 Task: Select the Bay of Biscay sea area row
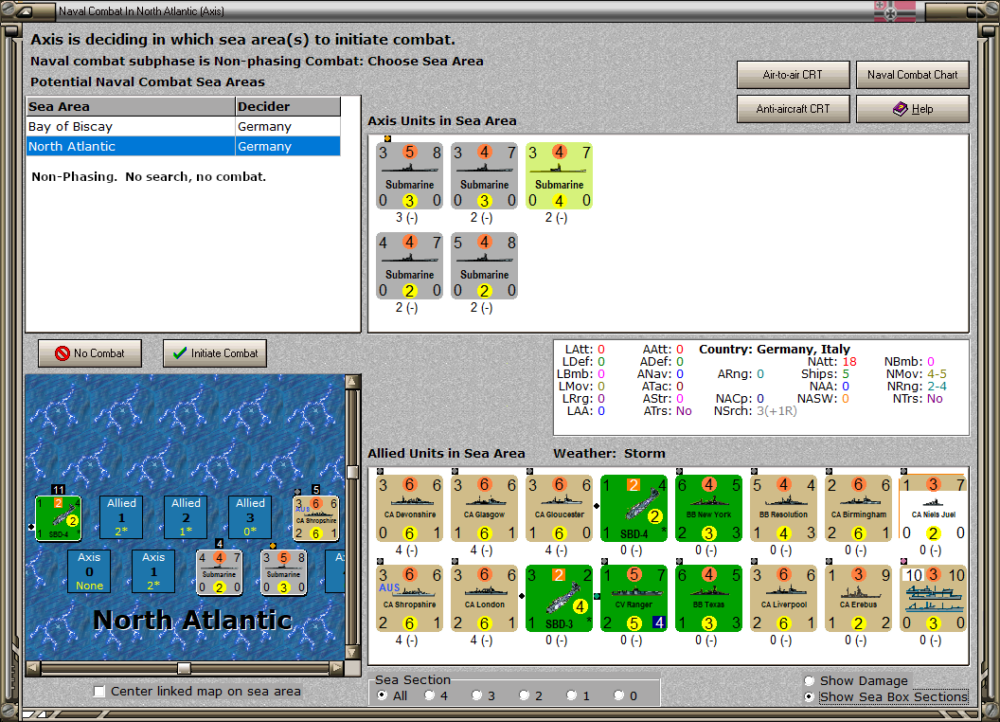[184, 126]
